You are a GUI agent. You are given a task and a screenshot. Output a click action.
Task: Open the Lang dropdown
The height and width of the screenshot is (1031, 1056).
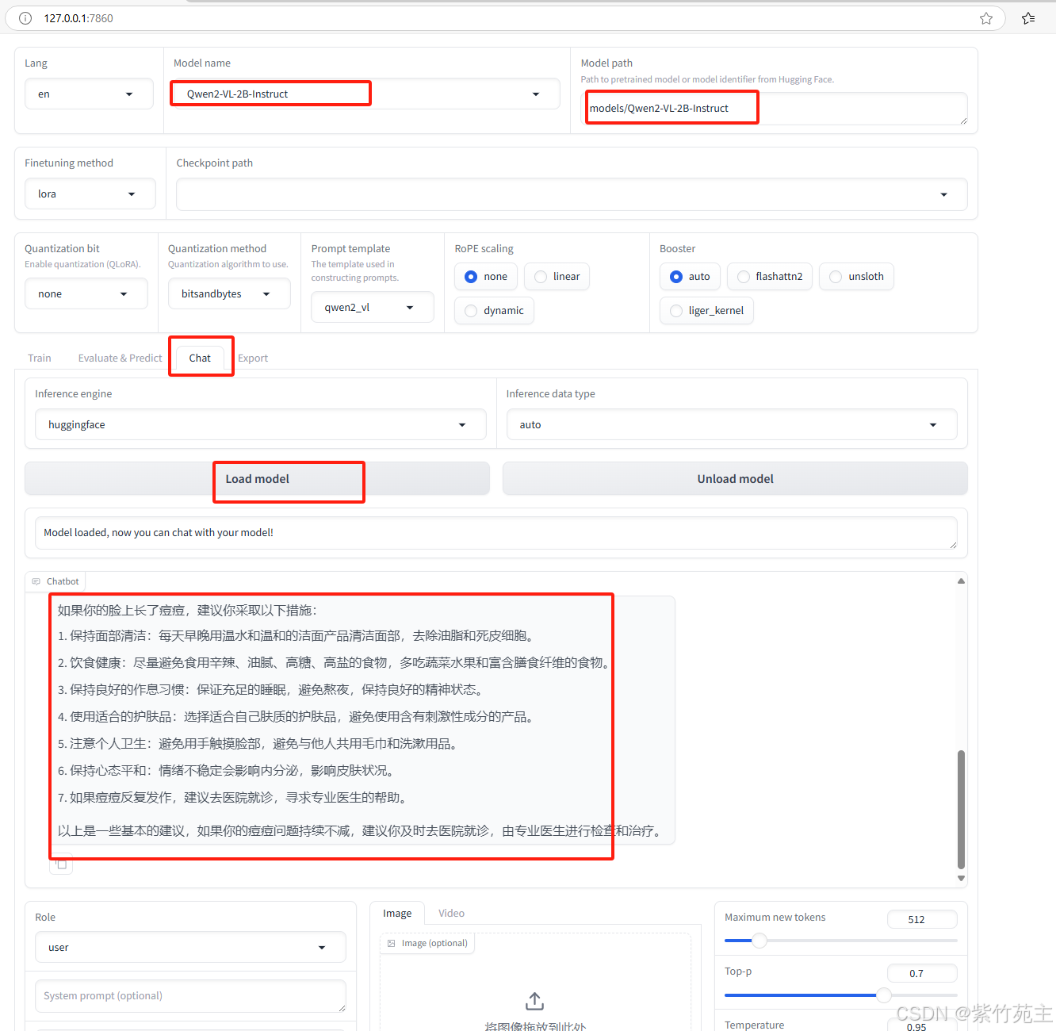[89, 94]
